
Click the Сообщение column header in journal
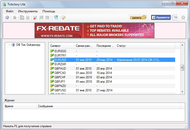(x=109, y=106)
